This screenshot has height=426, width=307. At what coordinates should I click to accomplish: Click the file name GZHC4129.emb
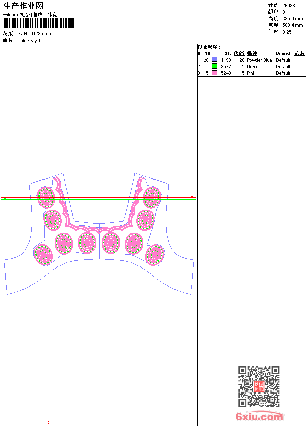[34, 33]
